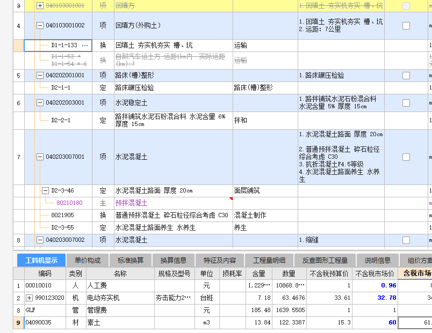Viewport: 432px width, 333px height.
Task: Edit 电动夯实机 market price 32.78
Action: pos(375,298)
